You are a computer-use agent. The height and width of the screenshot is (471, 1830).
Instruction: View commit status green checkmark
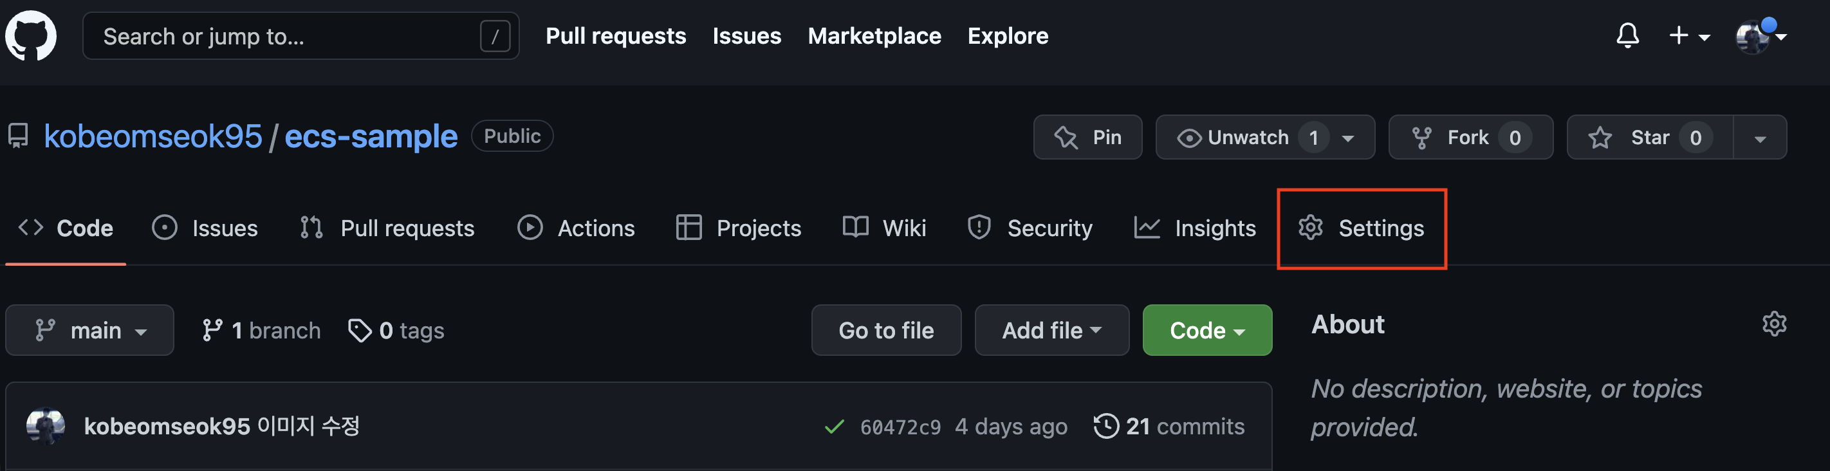click(834, 426)
